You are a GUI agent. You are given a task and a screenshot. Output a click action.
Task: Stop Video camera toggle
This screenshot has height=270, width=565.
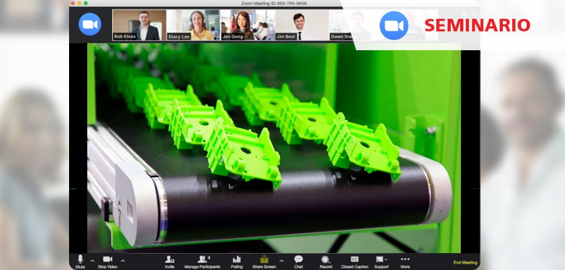pos(107,260)
